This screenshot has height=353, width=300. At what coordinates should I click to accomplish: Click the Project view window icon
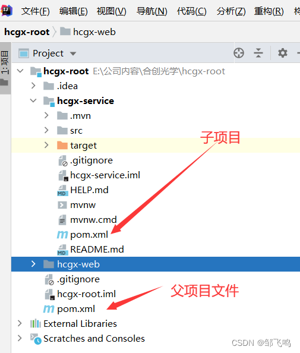pyautogui.click(x=24, y=53)
